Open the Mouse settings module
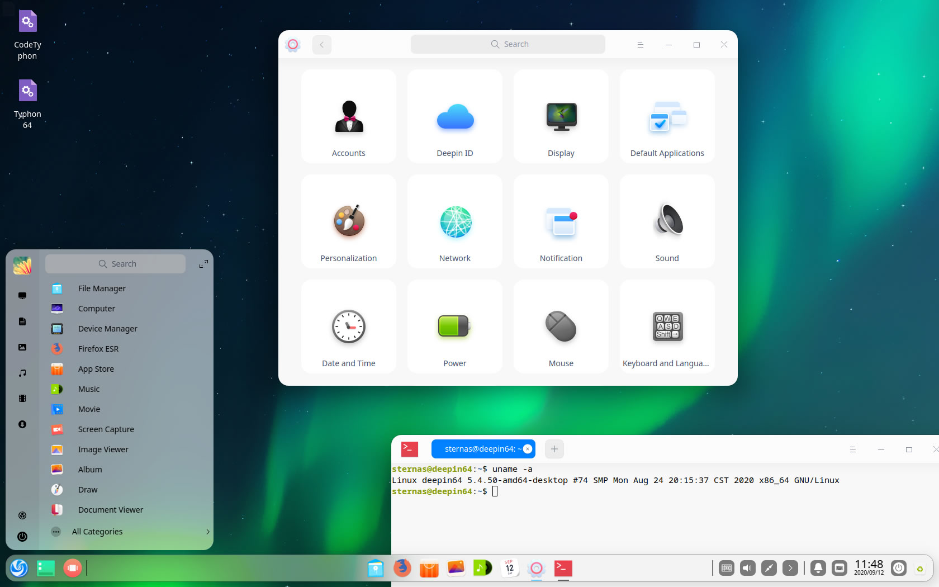 [561, 326]
